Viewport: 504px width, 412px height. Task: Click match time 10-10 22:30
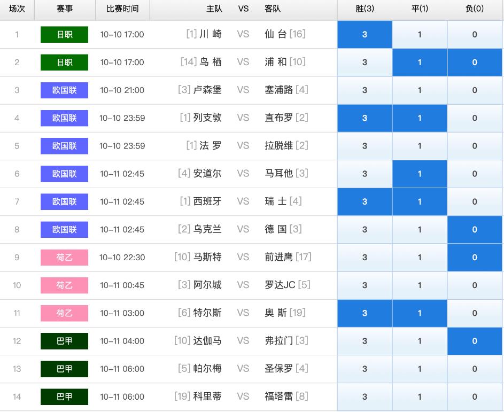[x=122, y=258]
